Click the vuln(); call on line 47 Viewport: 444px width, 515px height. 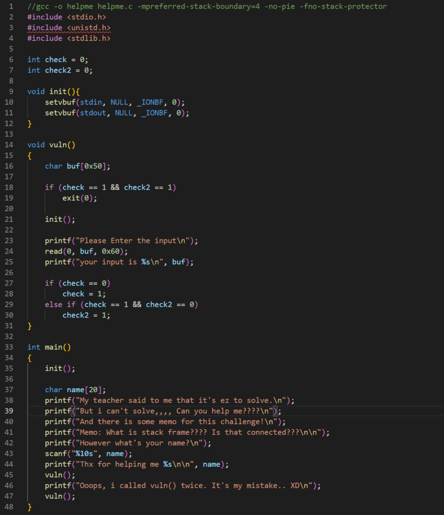click(60, 496)
